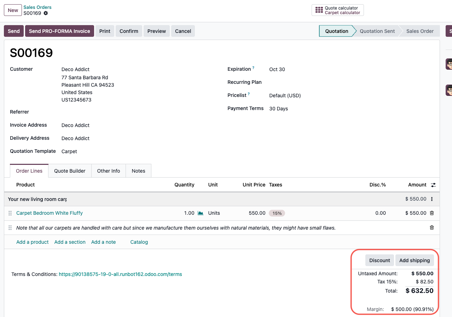The height and width of the screenshot is (317, 452).
Task: Grab the drag handle of carpet product line
Action: [10, 213]
